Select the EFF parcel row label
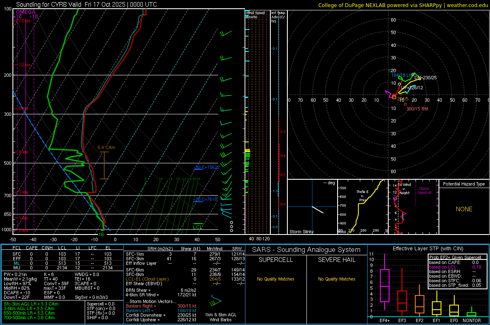 17,259
